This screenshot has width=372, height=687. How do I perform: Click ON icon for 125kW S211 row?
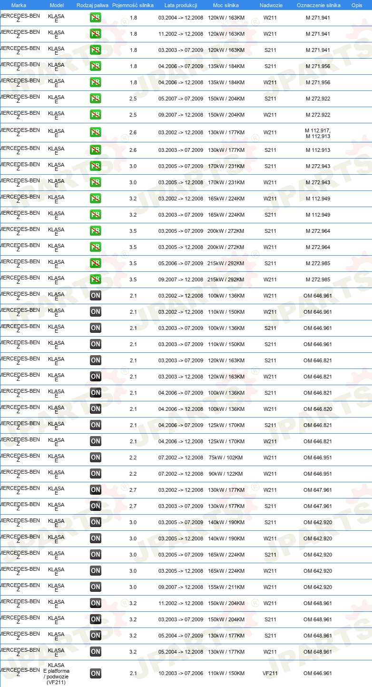[96, 426]
